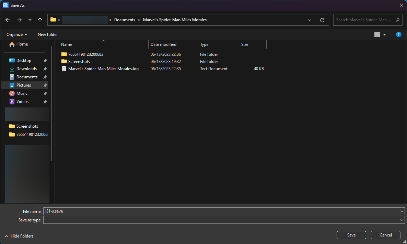Open the Organize menu
This screenshot has height=244, width=407.
click(17, 35)
